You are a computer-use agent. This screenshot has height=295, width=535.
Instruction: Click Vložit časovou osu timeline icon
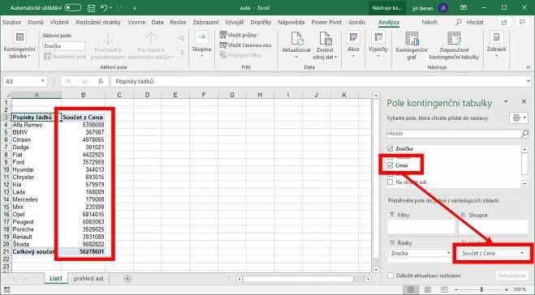(223, 45)
